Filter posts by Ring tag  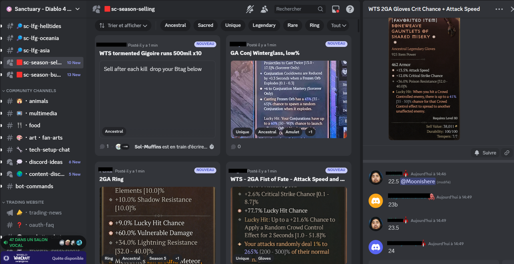tap(314, 25)
